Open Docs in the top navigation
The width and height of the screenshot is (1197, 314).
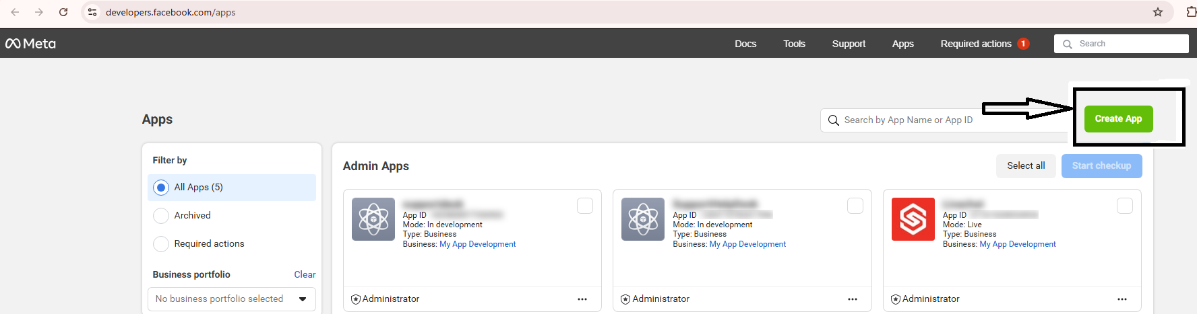[745, 44]
